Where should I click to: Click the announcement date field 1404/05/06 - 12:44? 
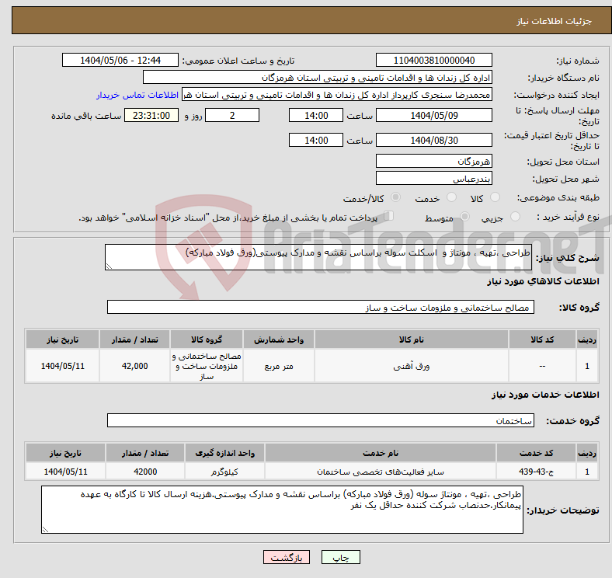120,60
